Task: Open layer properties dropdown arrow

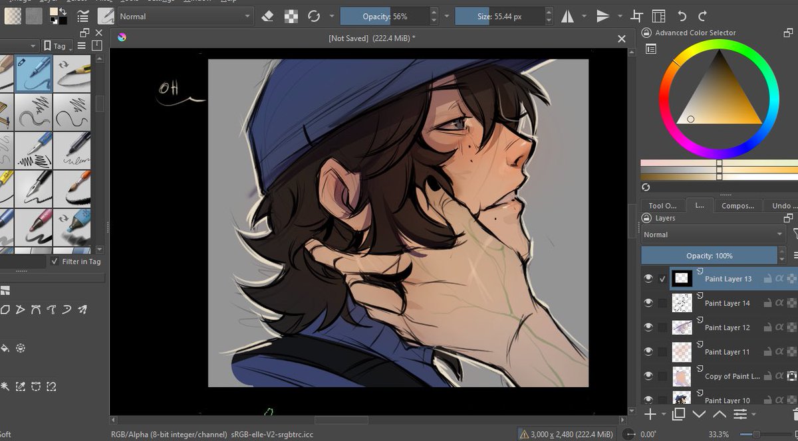Action: (x=753, y=414)
